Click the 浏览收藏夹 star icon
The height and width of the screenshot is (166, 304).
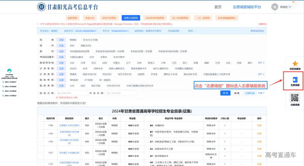tap(295, 63)
